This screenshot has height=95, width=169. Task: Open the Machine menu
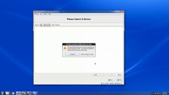point(36,14)
